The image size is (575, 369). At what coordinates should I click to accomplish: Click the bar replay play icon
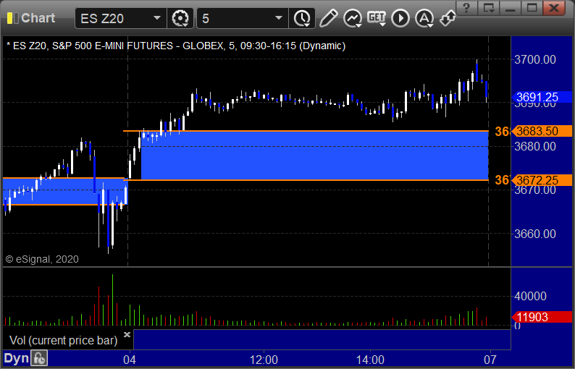tap(400, 18)
